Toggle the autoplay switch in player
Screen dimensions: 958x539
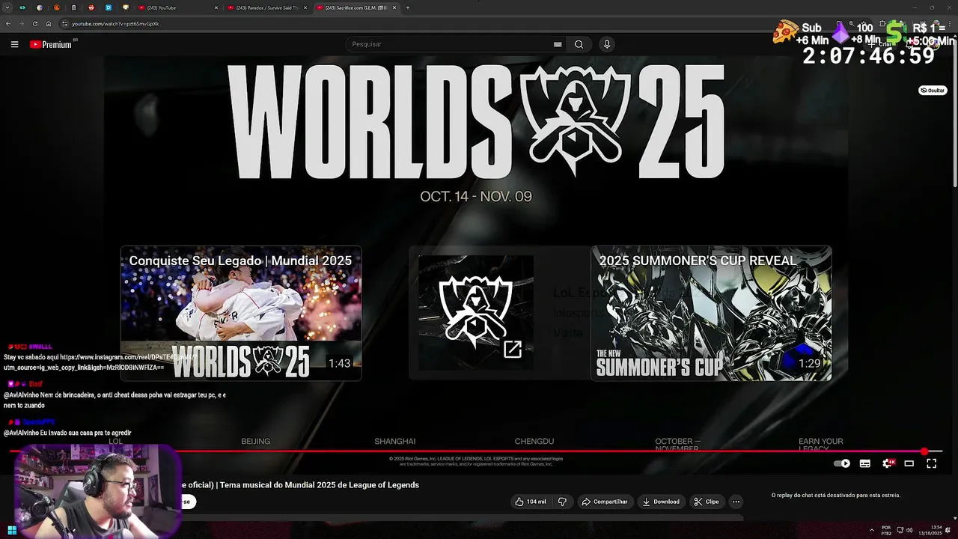[842, 463]
